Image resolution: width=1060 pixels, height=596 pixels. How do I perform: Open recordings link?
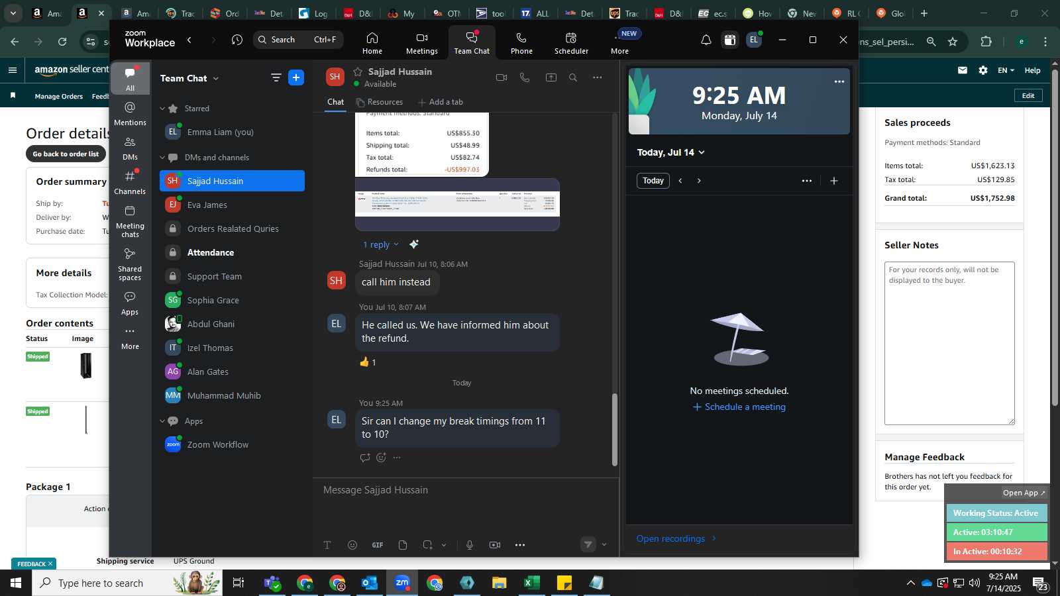coord(676,538)
